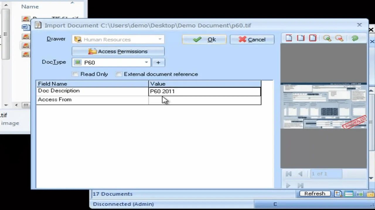
Task: Click the tiled layout view icon
Action: click(360, 194)
